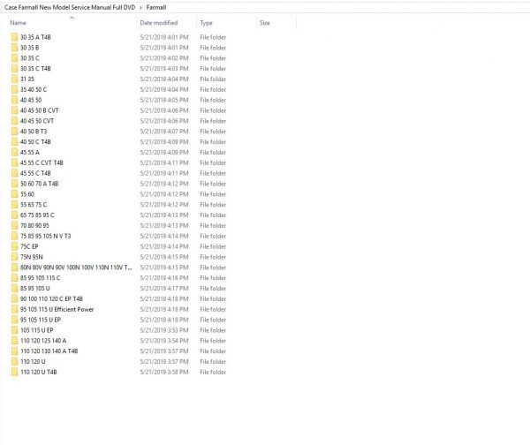The image size is (530, 445).
Task: Click the File folder type for 75N 95N
Action: [213, 257]
